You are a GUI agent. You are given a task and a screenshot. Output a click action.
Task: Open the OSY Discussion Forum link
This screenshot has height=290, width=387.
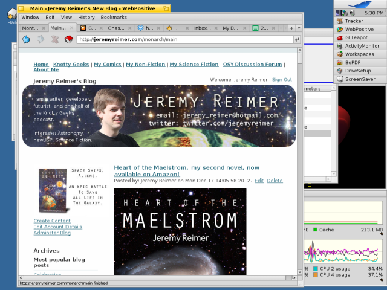pos(253,65)
